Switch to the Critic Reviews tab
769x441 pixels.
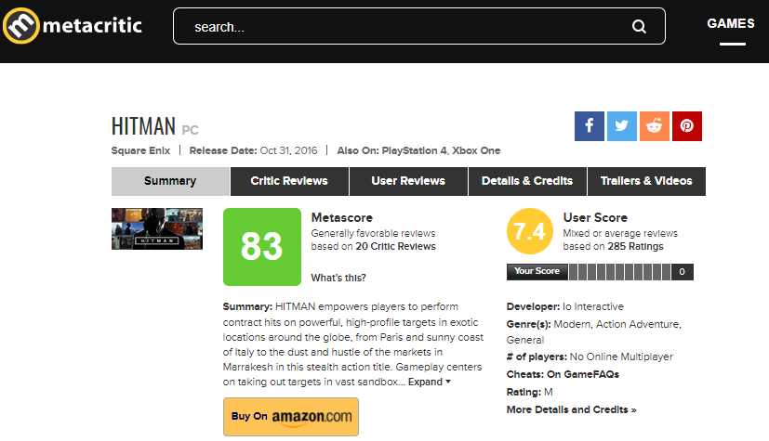(289, 181)
